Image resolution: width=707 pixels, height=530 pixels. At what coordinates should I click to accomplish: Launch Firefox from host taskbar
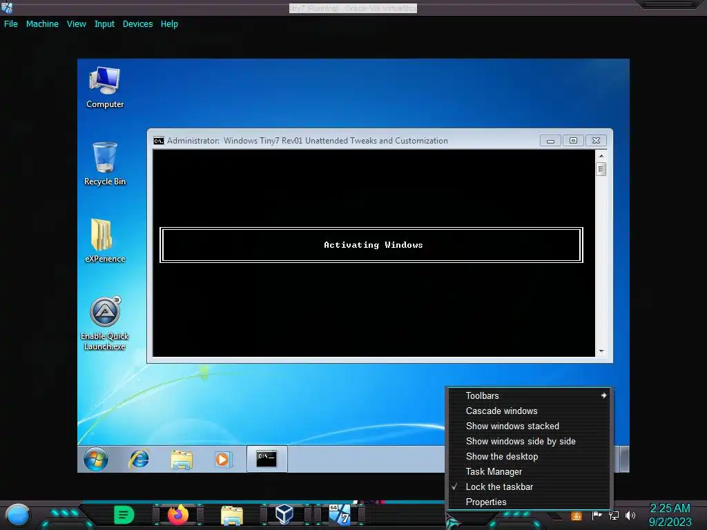(177, 515)
